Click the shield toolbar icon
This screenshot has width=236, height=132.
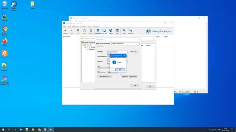click(x=111, y=31)
